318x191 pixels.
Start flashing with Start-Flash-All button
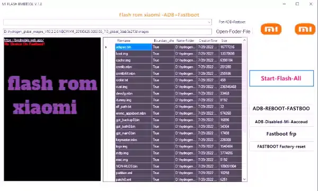(x=281, y=79)
